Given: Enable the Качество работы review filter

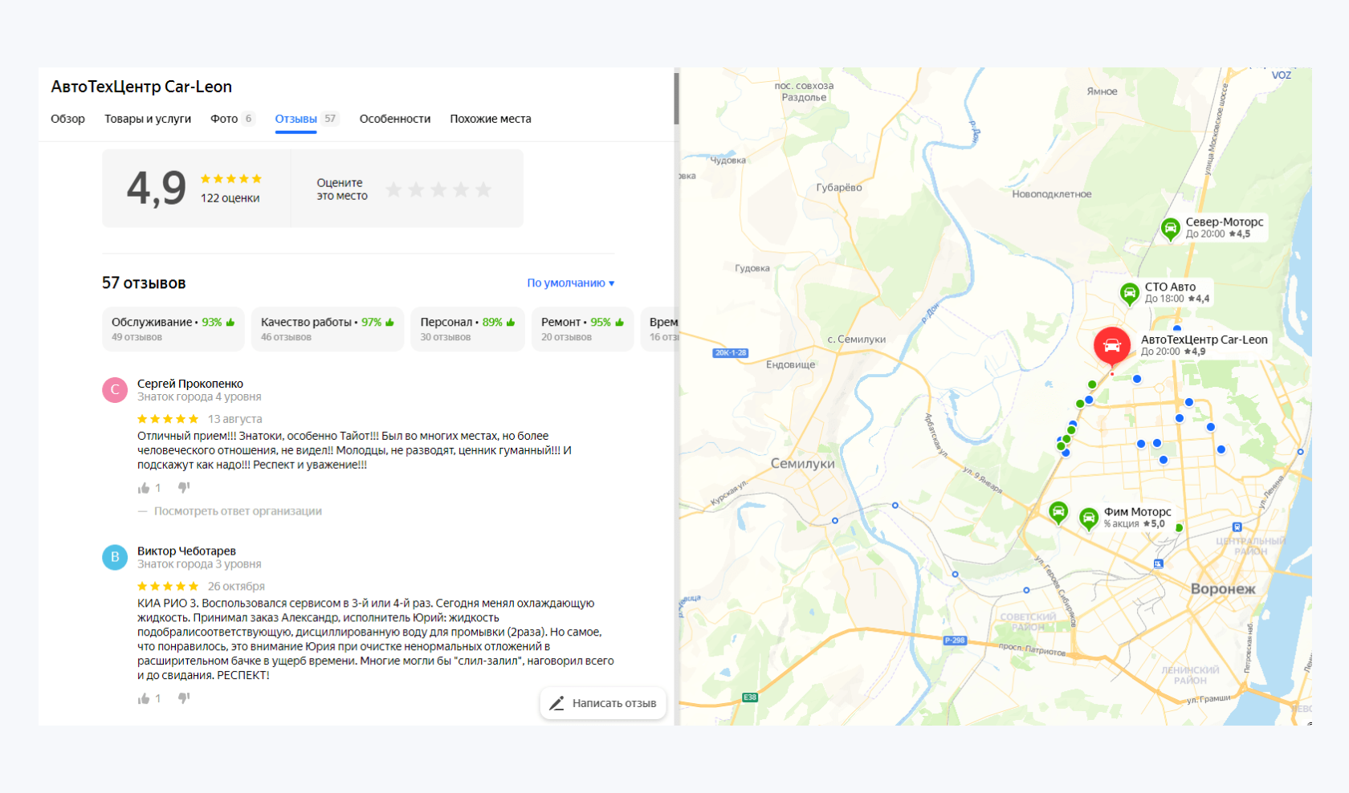Looking at the screenshot, I should coord(327,328).
